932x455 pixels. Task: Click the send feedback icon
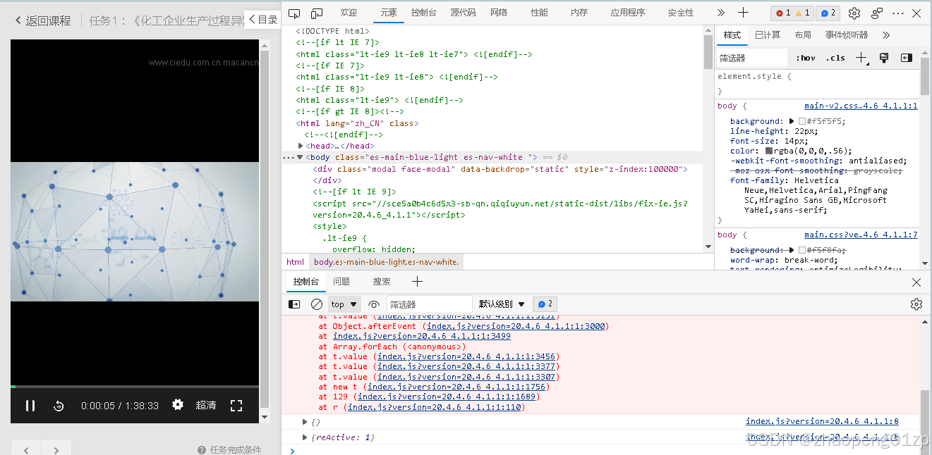coord(876,13)
